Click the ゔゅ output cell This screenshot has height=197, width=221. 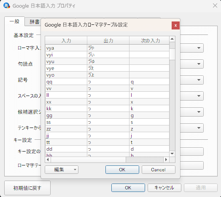pyautogui.click(x=108, y=61)
